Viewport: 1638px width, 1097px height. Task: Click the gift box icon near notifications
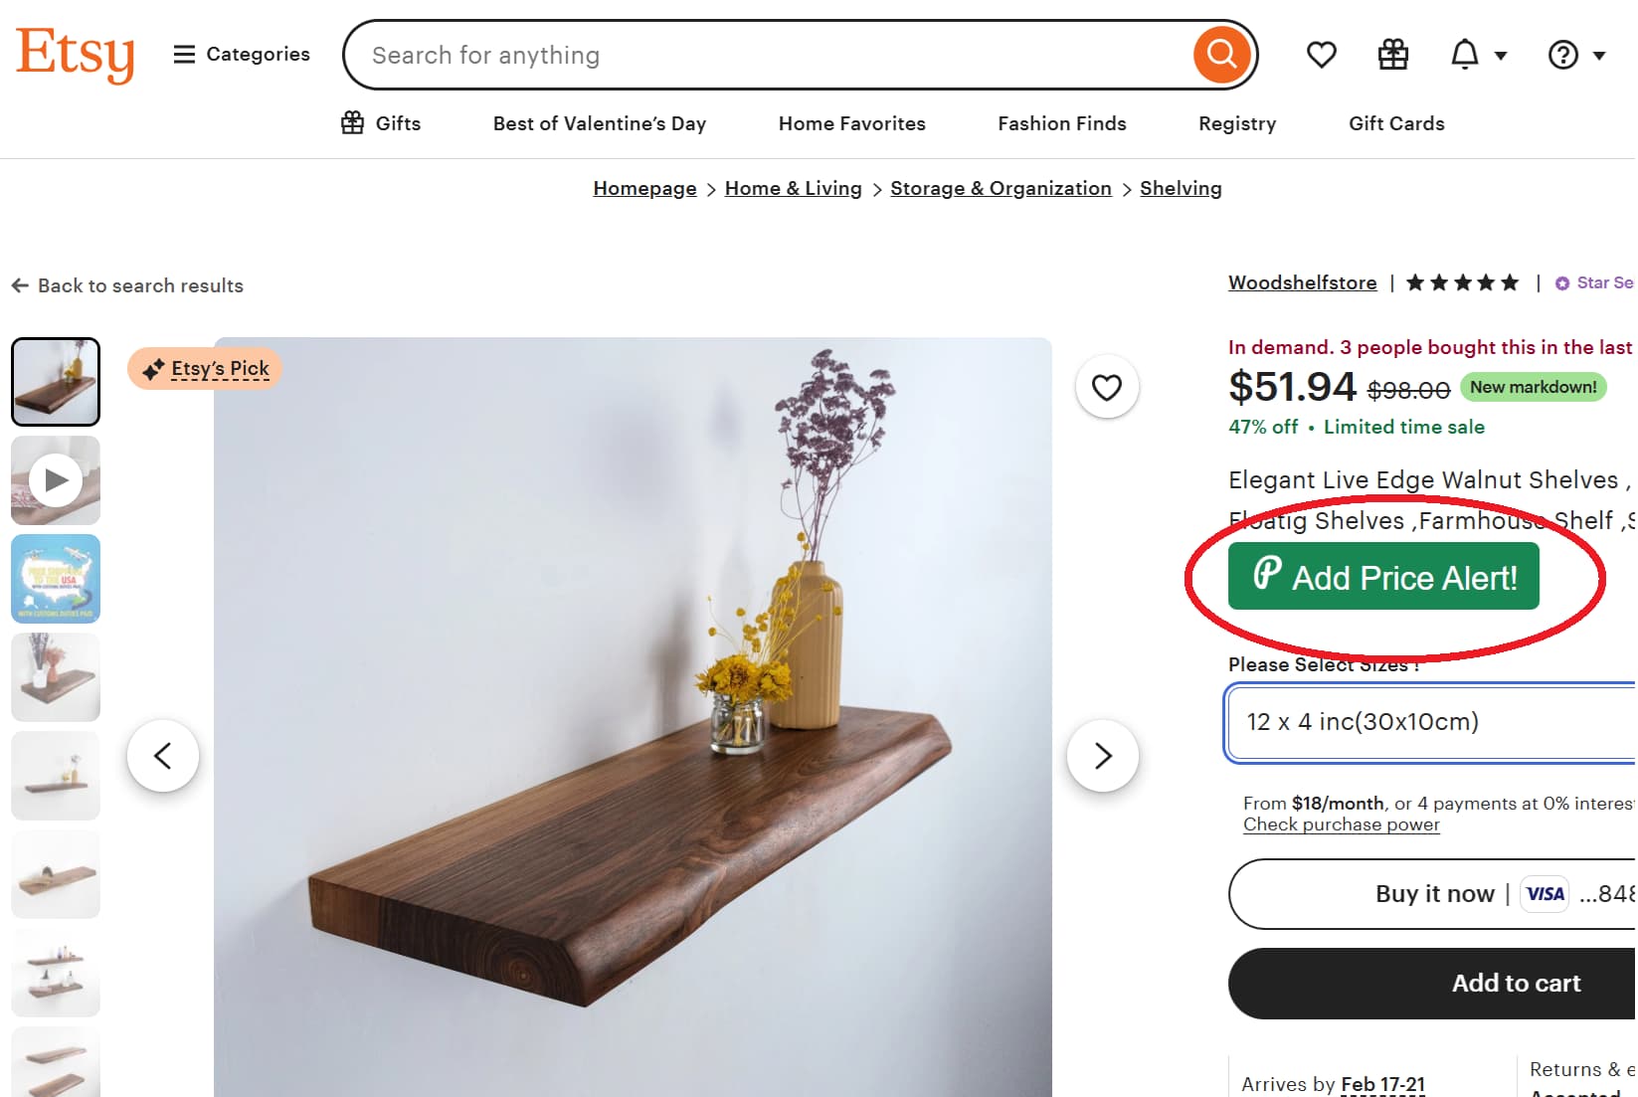click(x=1392, y=54)
